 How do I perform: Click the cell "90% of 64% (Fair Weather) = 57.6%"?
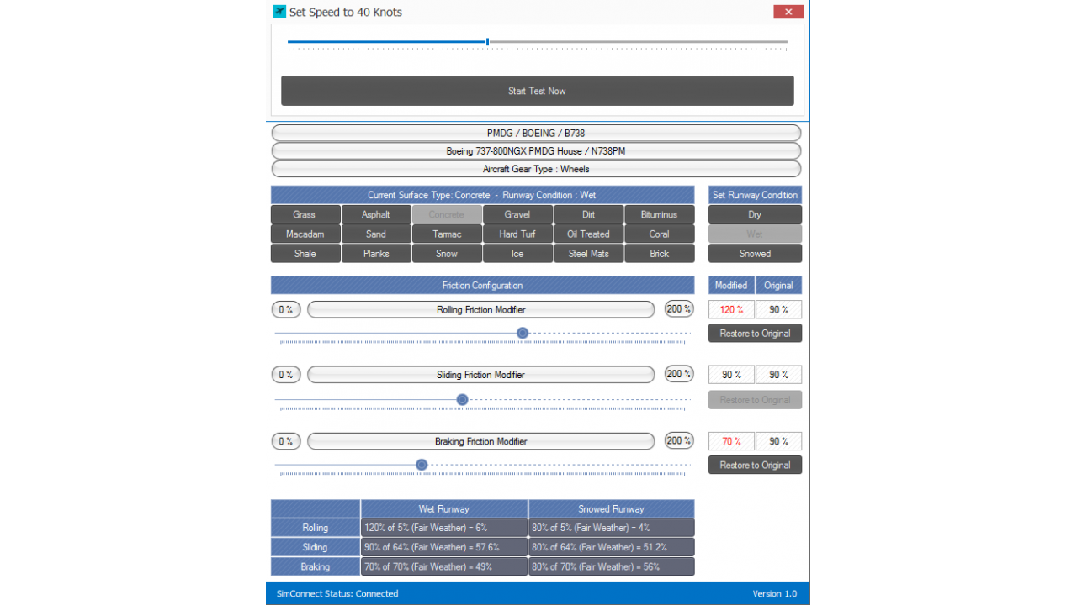pos(444,547)
